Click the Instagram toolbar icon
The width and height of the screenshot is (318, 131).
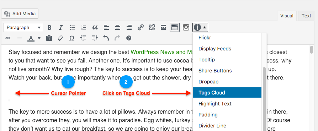tap(186, 27)
